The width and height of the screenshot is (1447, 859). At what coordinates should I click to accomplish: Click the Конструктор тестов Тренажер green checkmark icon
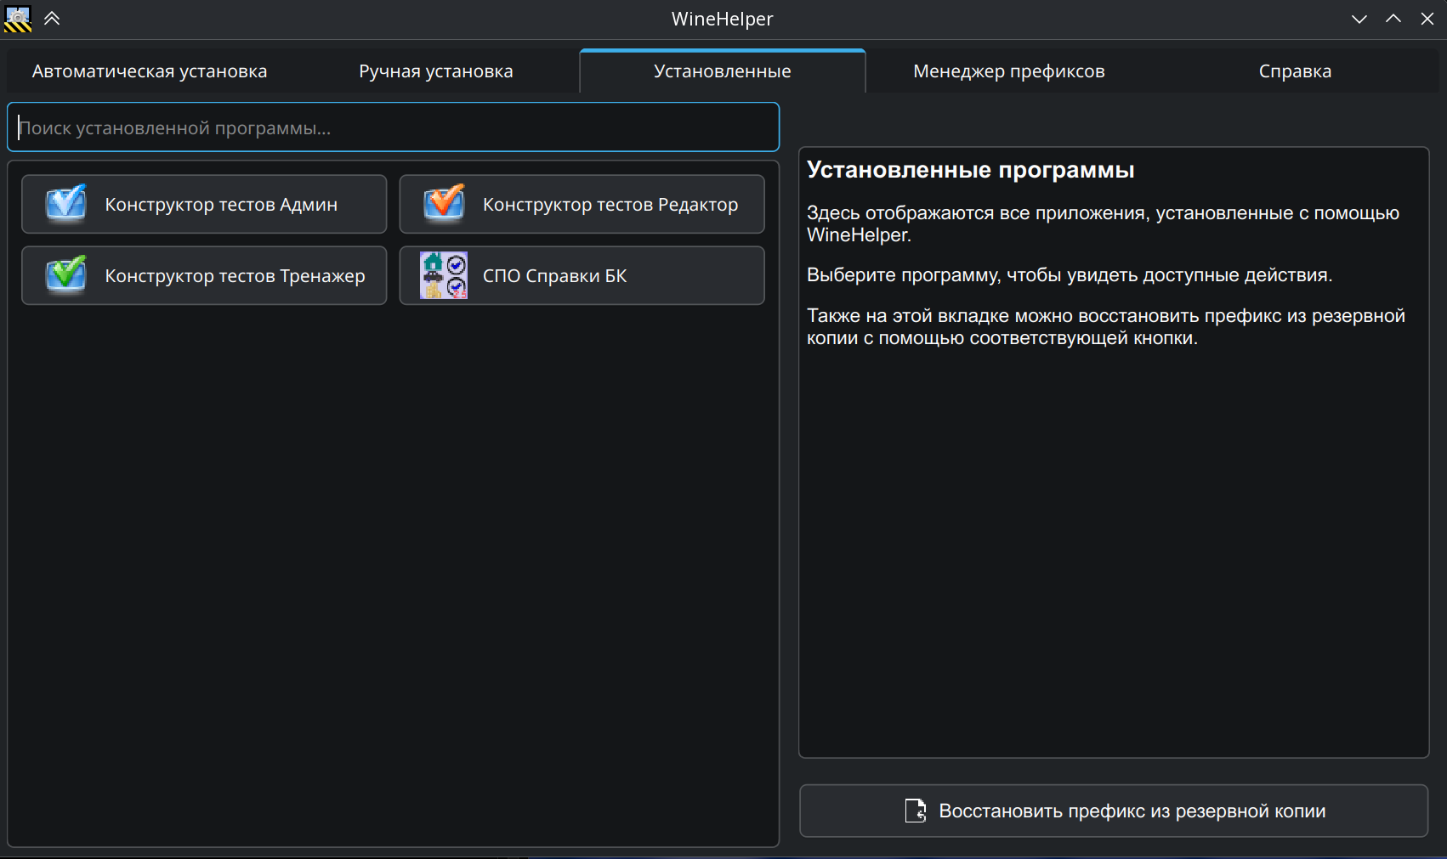pyautogui.click(x=66, y=275)
